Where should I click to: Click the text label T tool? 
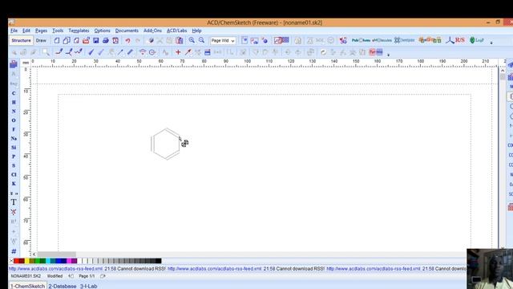(14, 202)
